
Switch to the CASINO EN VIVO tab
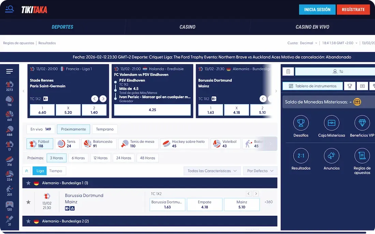point(312,27)
